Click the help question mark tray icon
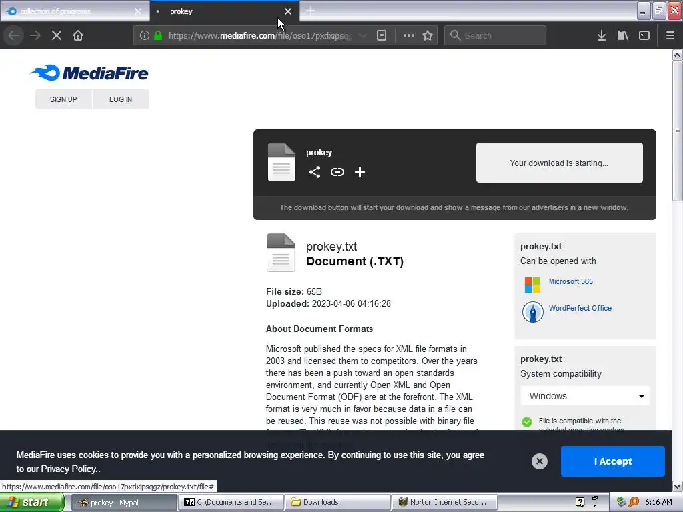This screenshot has width=683, height=512. (580, 503)
